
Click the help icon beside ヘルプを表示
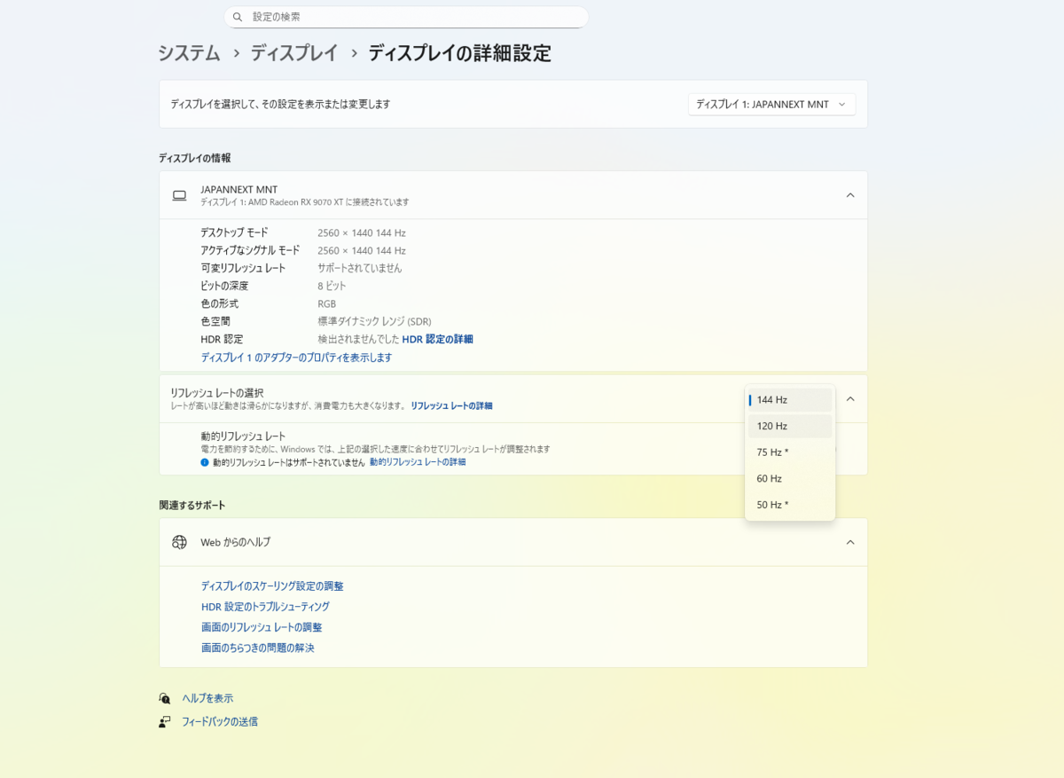[x=165, y=698]
